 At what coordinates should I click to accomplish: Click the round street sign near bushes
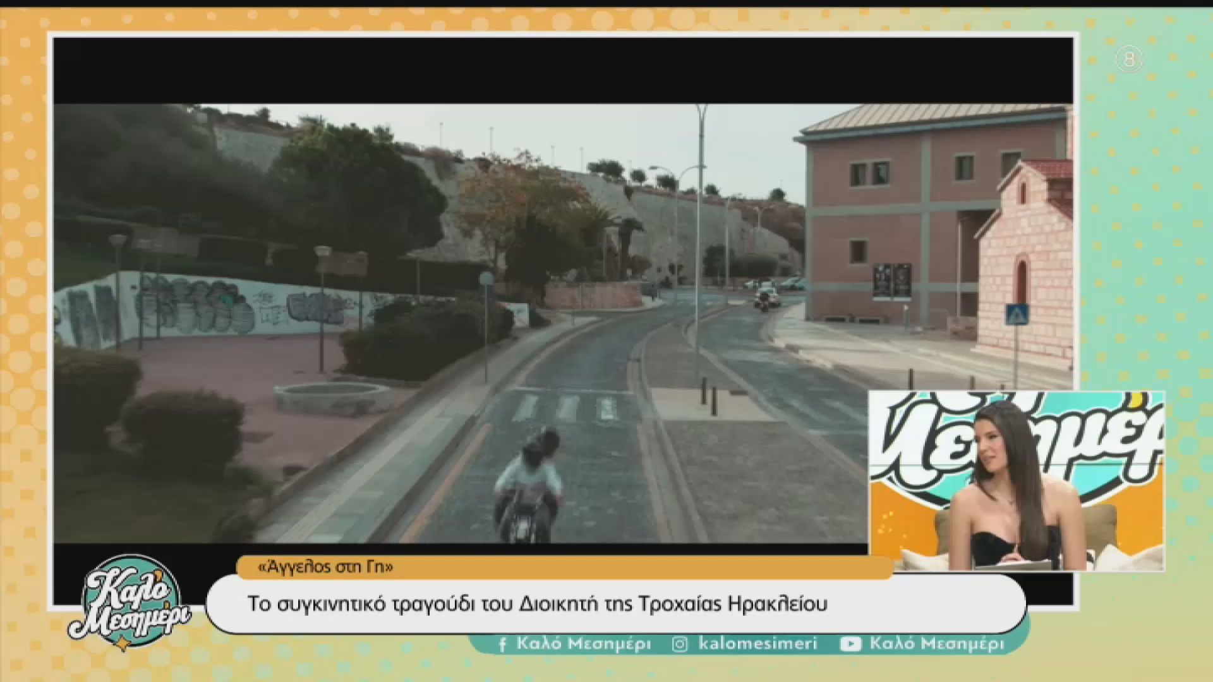(x=486, y=279)
